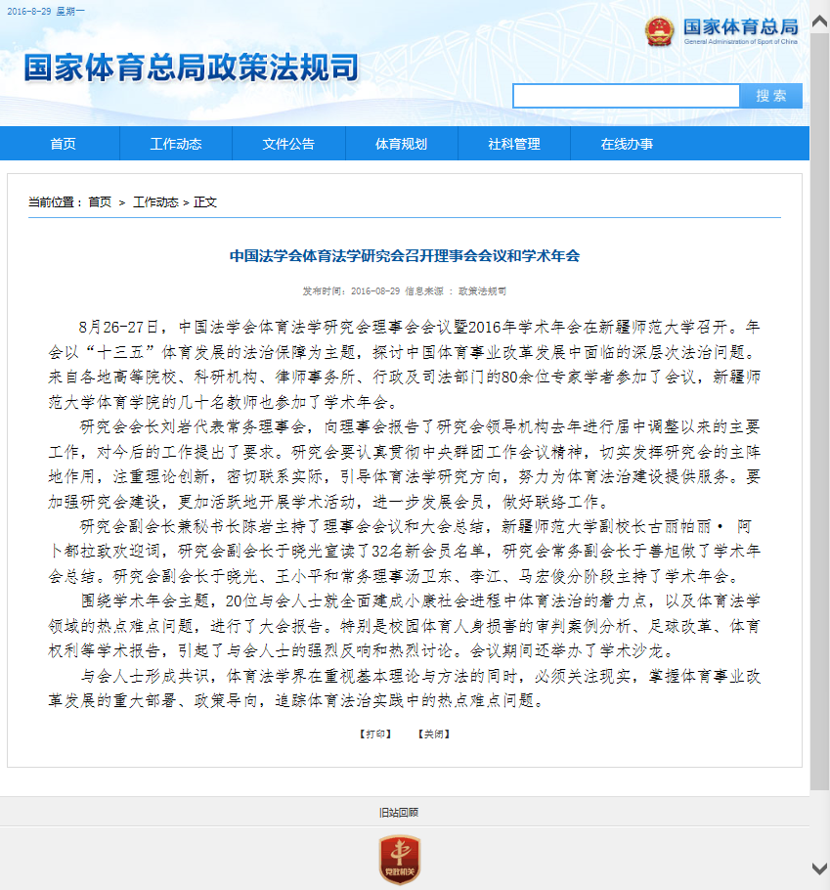Viewport: 830px width, 890px height.
Task: Click the 国家体育总局 logo text
Action: [740, 27]
